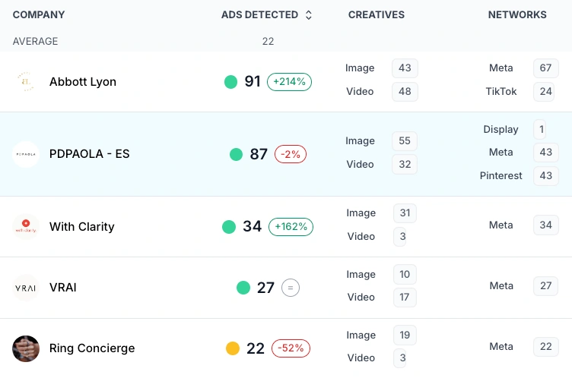Screen dimensions: 572x378
Task: Click PDPAOLA Pinterest count 43
Action: pos(545,176)
